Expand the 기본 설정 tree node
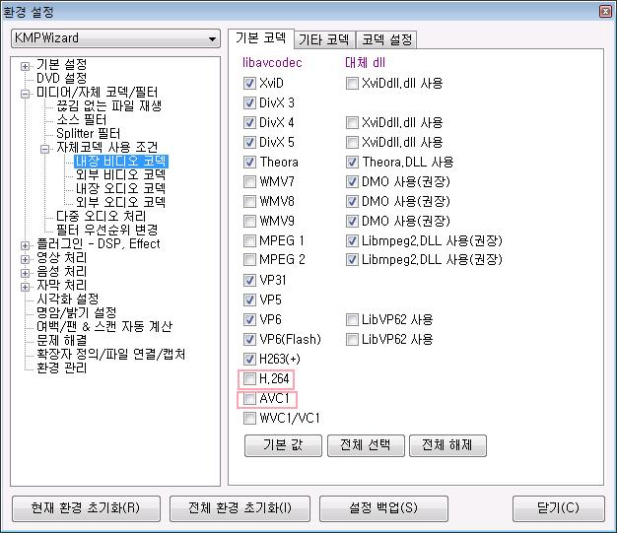This screenshot has height=533, width=617. tap(25, 66)
